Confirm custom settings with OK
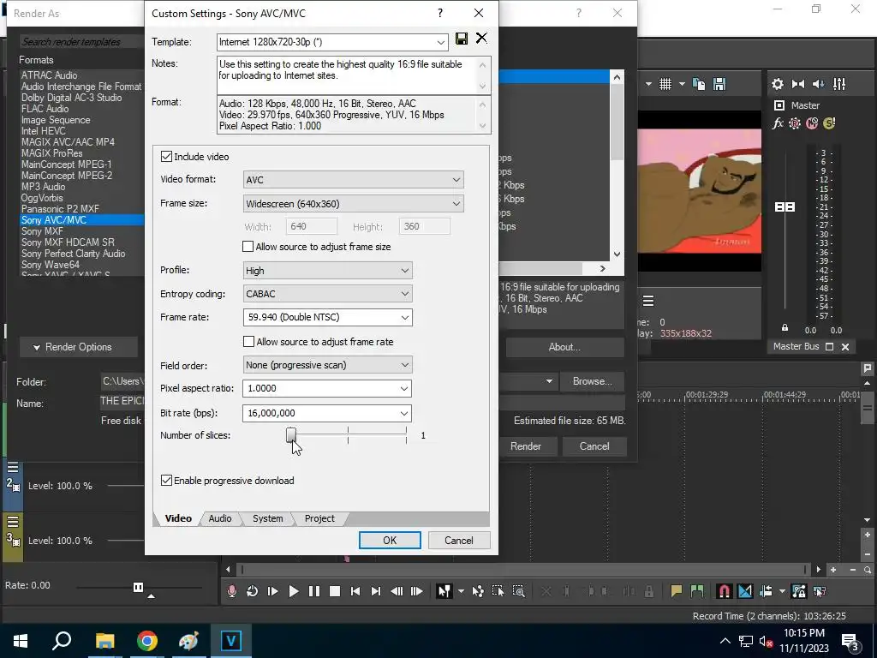 tap(390, 540)
